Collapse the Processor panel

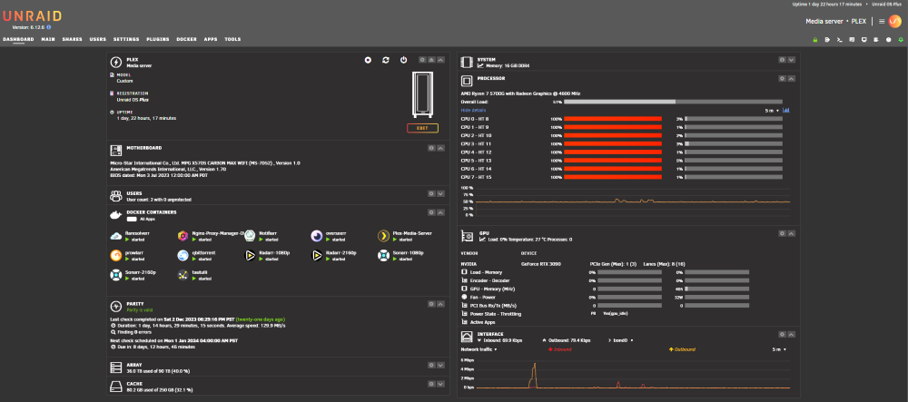[792, 79]
